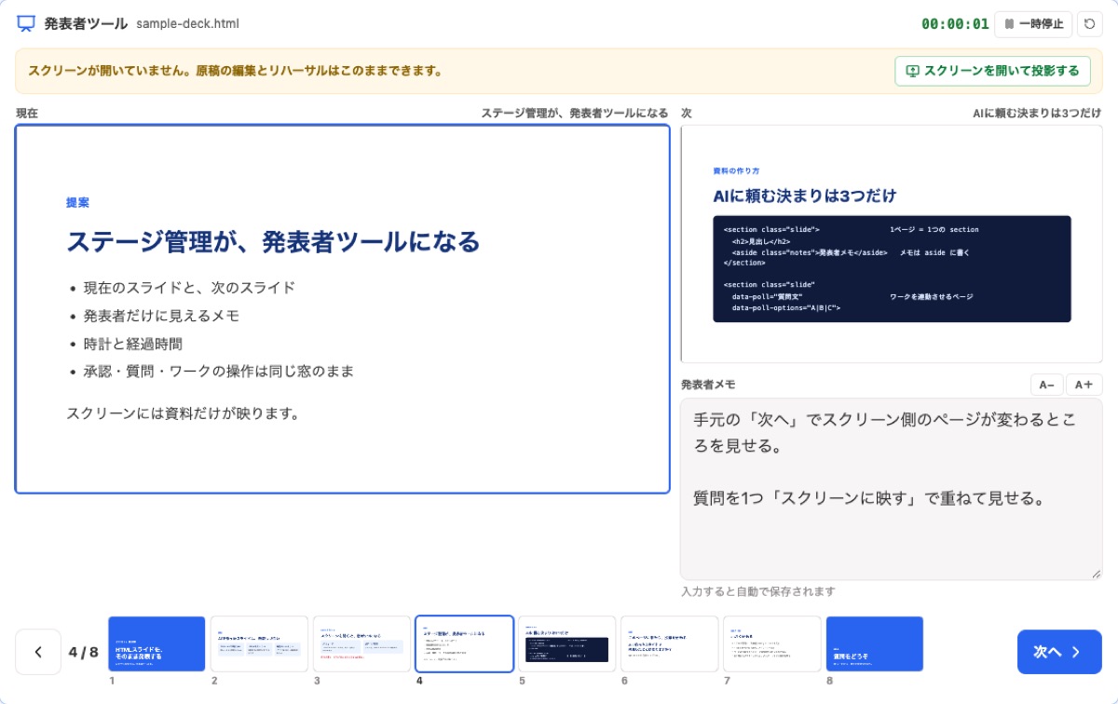The height and width of the screenshot is (704, 1118).
Task: Select slide 7 thumbnail
Action: (771, 643)
